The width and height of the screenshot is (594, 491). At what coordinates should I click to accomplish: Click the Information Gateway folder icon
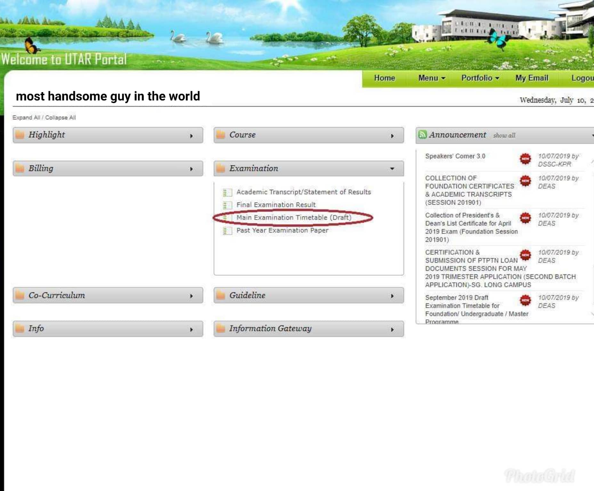tap(221, 328)
